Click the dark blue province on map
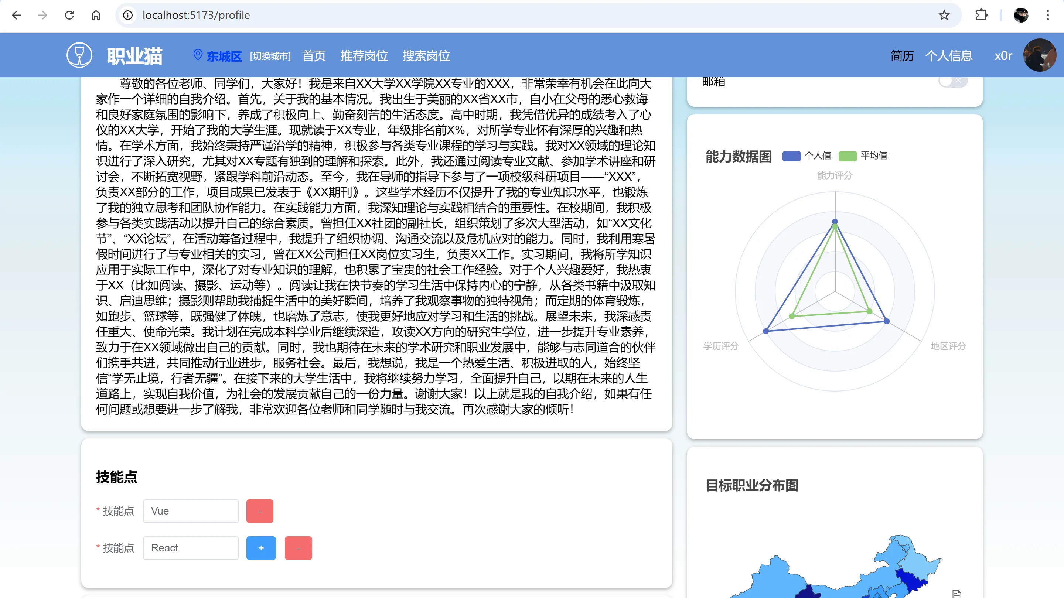Viewport: 1064px width, 598px height. [x=910, y=580]
